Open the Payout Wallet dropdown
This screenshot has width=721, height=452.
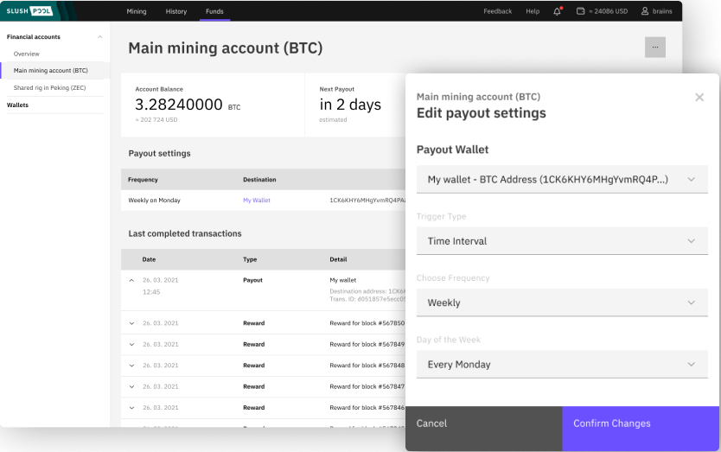[562, 180]
